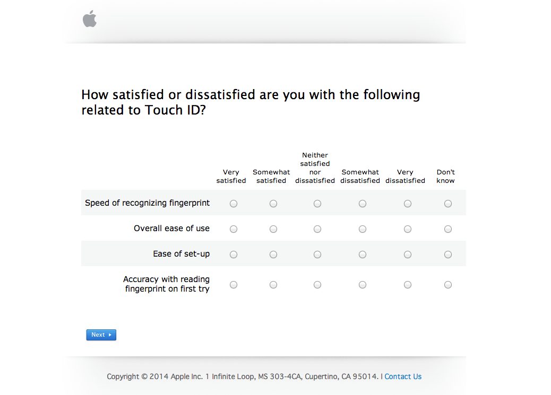Viewport: 551px width, 395px height.
Task: Select Somewhat dissatisfied for Speed of recognizing fingerprint
Action: coord(363,204)
